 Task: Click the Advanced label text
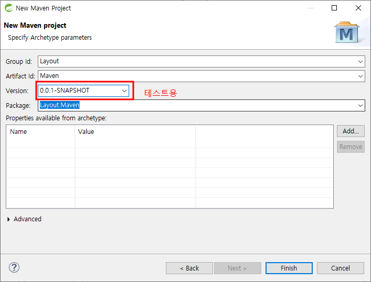click(27, 219)
